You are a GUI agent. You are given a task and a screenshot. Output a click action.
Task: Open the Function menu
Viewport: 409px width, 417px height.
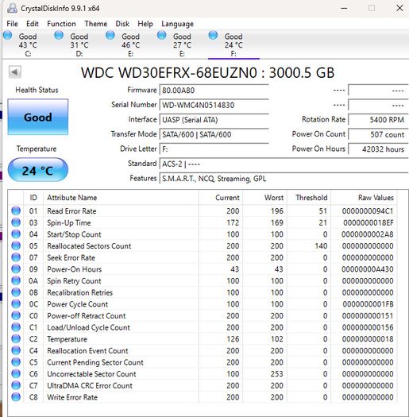coord(61,24)
